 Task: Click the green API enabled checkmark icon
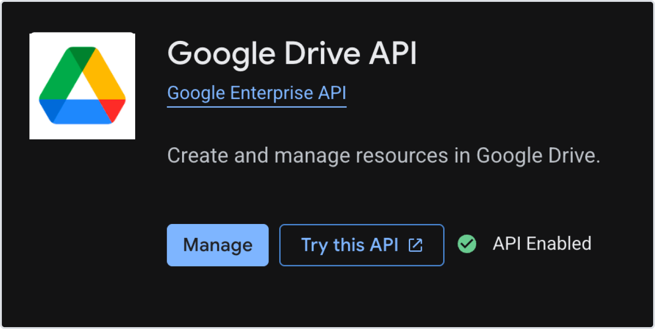point(467,244)
